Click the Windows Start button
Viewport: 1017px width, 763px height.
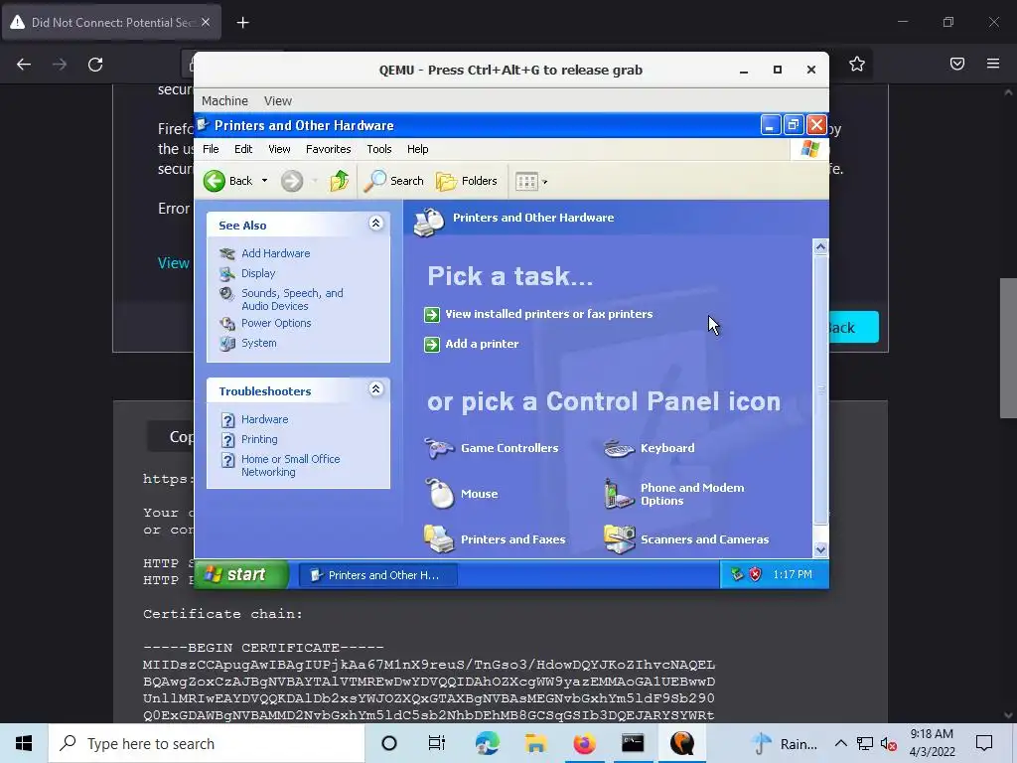click(24, 743)
